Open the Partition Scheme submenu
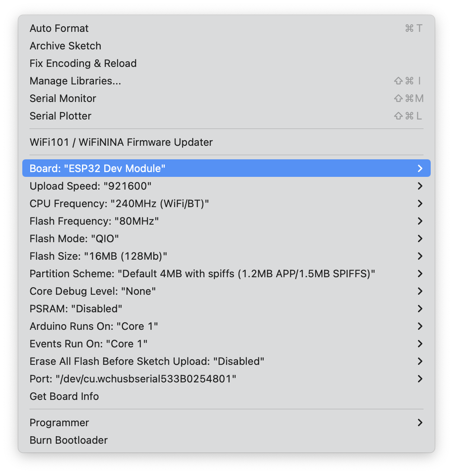The image size is (453, 474). coord(202,274)
